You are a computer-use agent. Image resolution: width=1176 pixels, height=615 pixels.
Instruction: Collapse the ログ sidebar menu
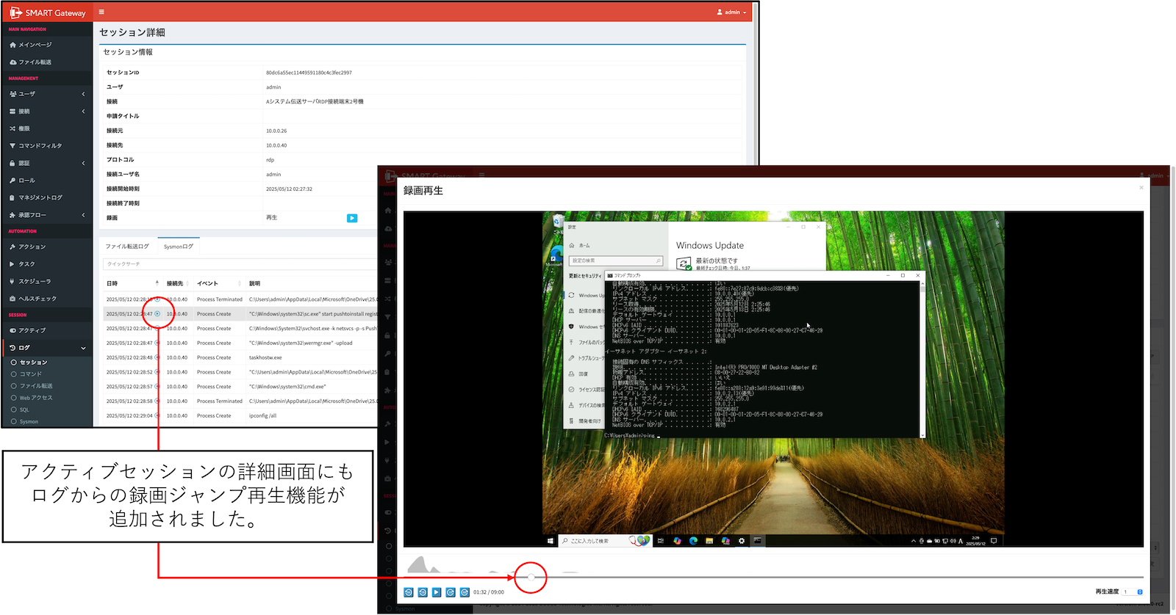point(83,348)
